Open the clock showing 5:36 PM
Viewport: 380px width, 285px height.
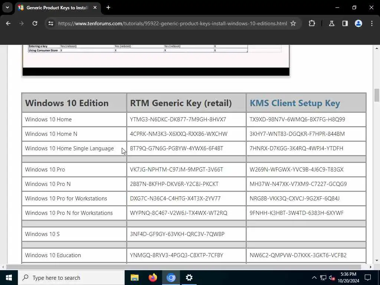pyautogui.click(x=348, y=278)
